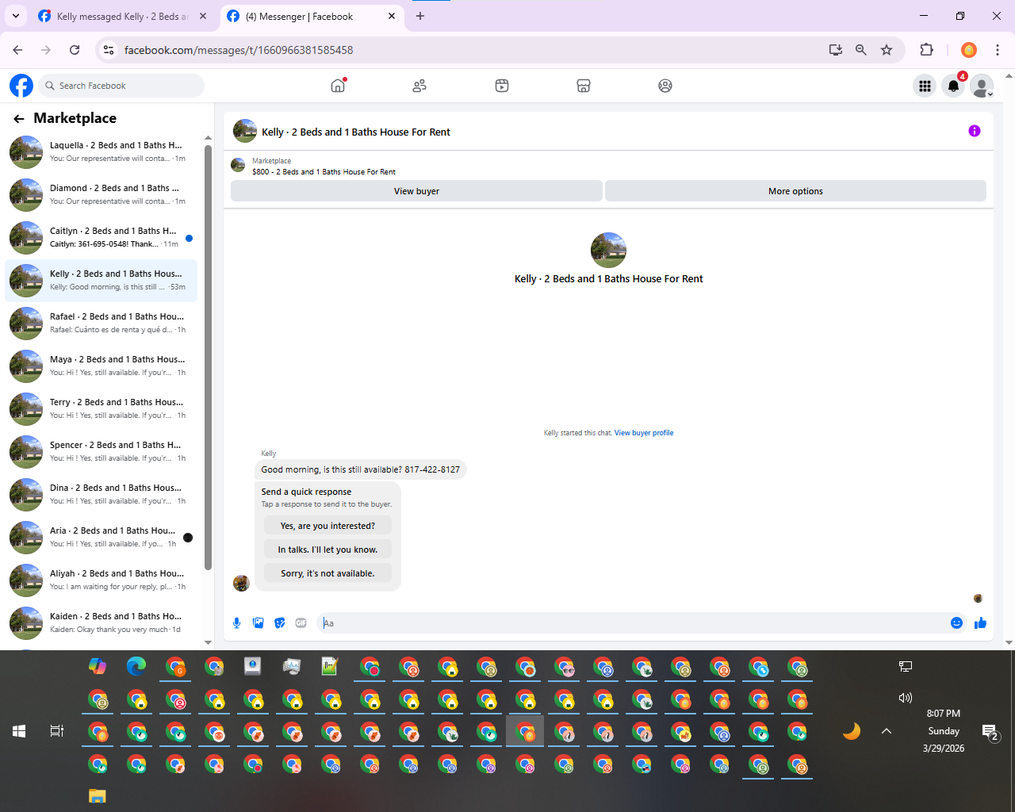Viewport: 1015px width, 812px height.
Task: Open Dina's conversation
Action: pos(101,494)
